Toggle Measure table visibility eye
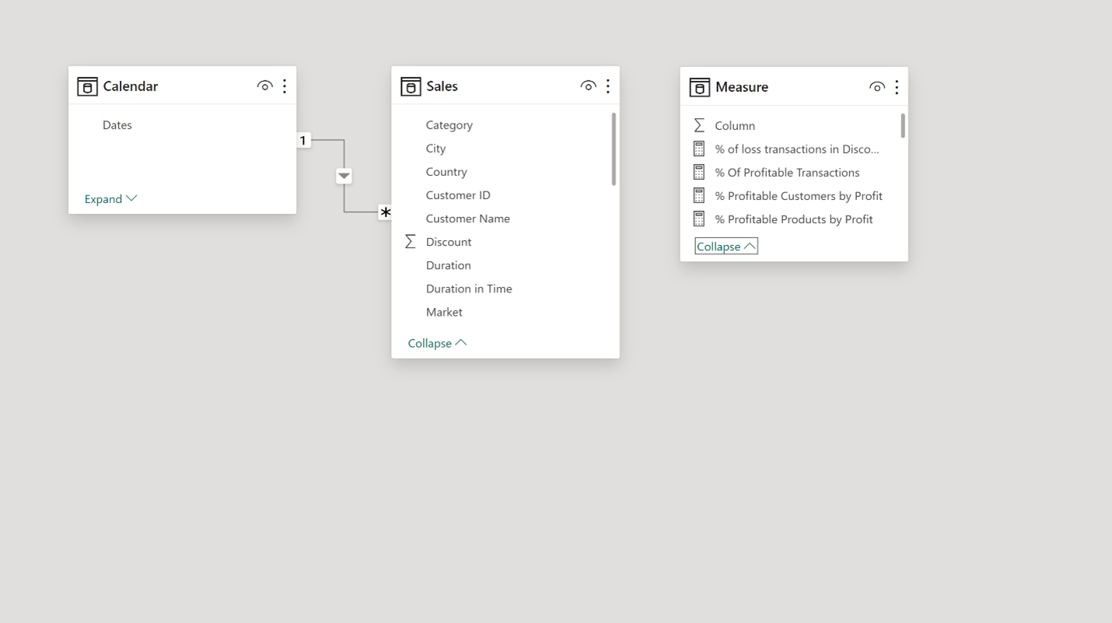Viewport: 1112px width, 623px height. coord(876,87)
